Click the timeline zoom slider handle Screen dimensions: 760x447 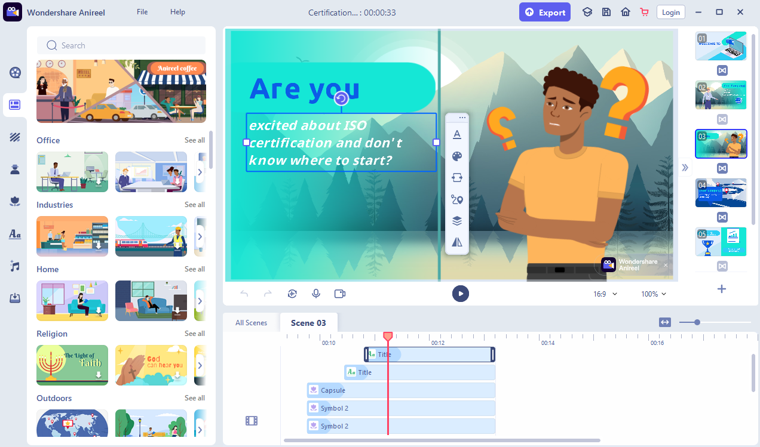pyautogui.click(x=697, y=322)
